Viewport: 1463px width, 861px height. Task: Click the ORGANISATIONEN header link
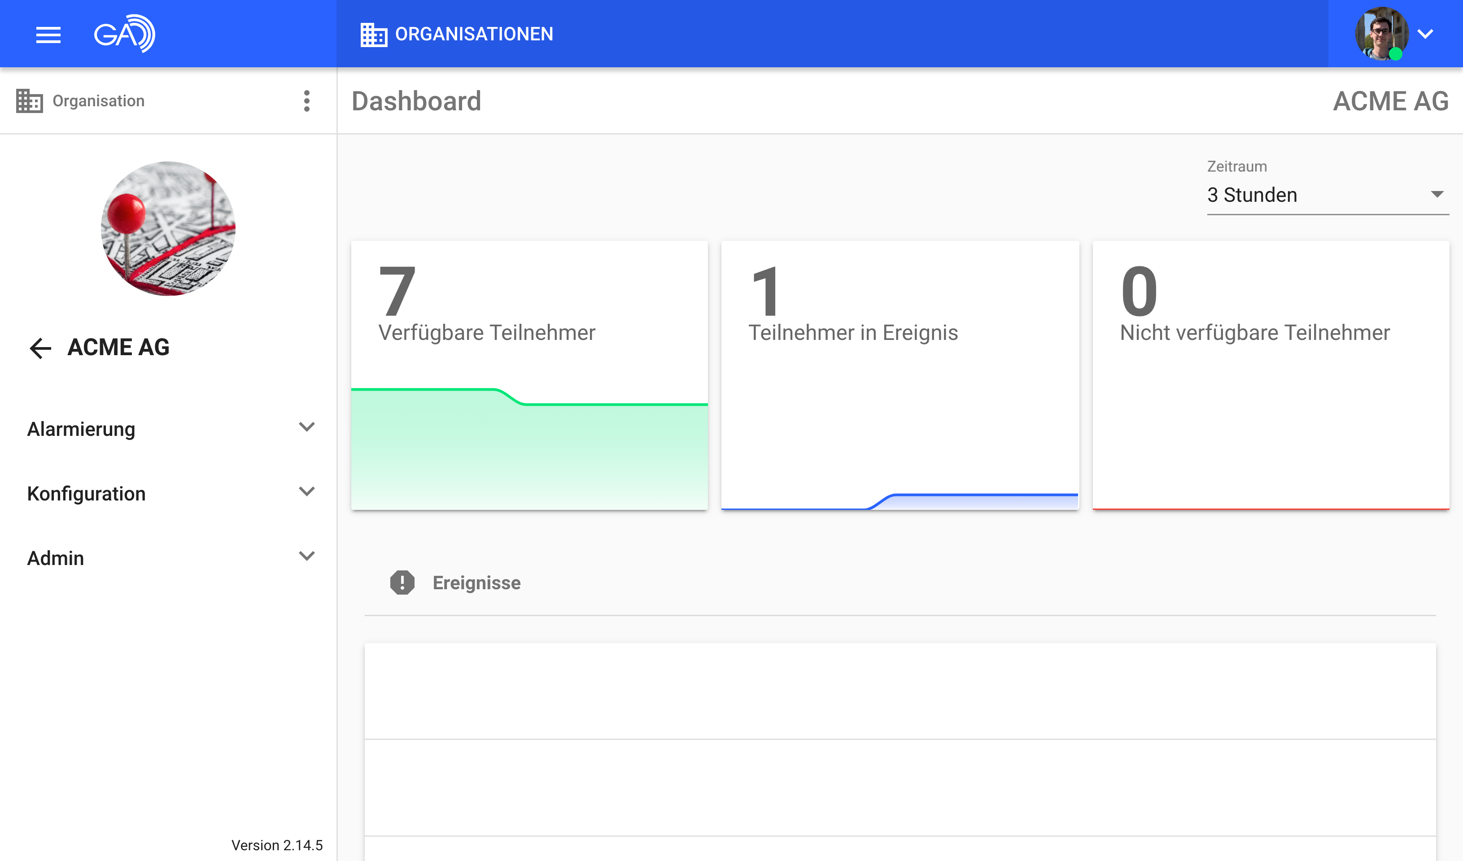(x=474, y=34)
